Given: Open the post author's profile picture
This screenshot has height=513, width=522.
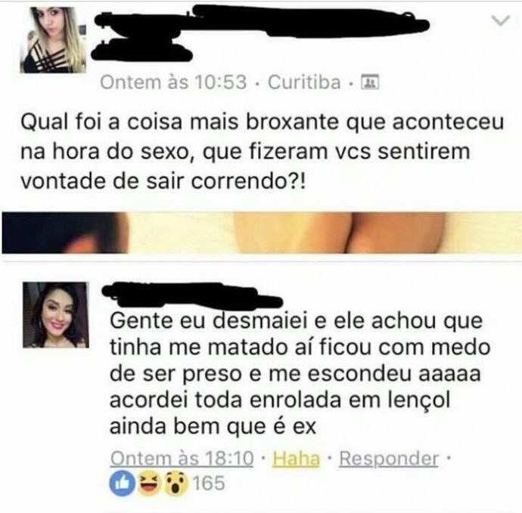Looking at the screenshot, I should [x=53, y=40].
